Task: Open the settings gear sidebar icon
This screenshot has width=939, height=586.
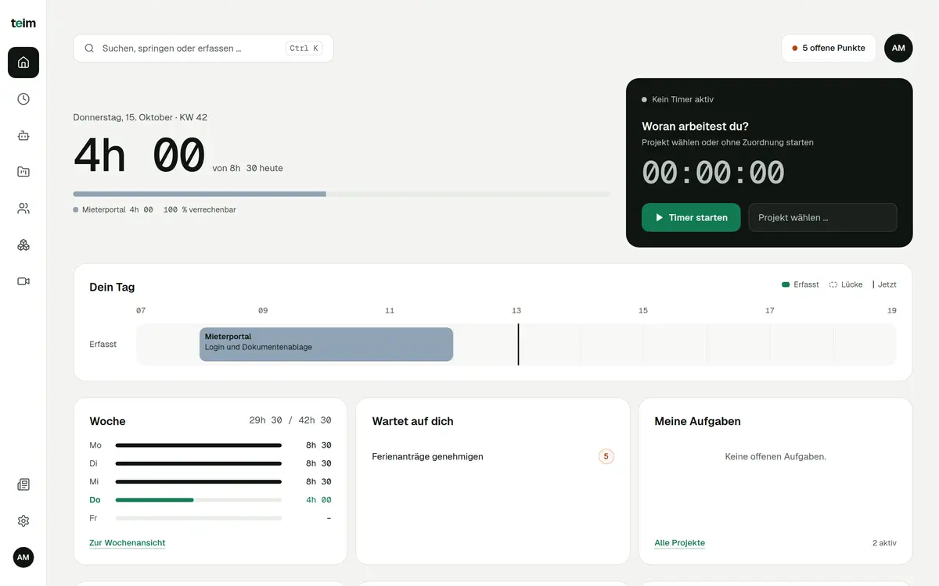Action: click(23, 521)
